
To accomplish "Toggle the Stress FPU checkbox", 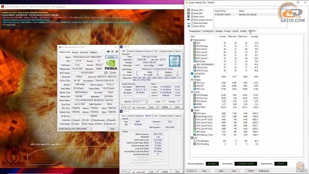I will click(192, 13).
